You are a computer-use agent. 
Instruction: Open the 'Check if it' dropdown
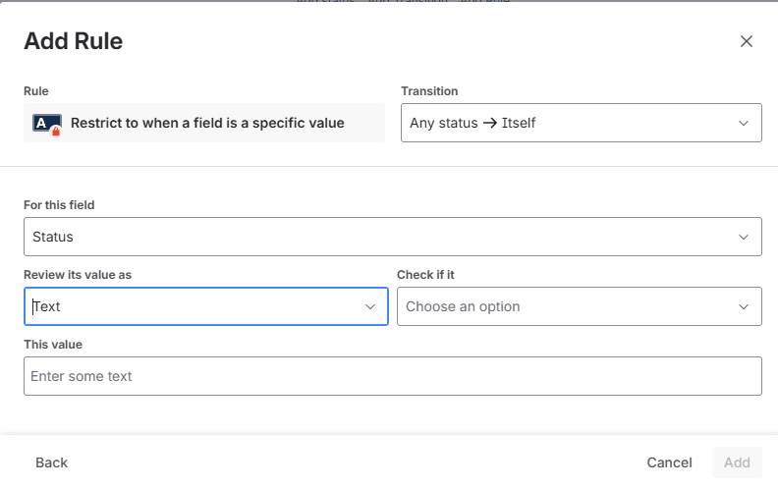579,306
